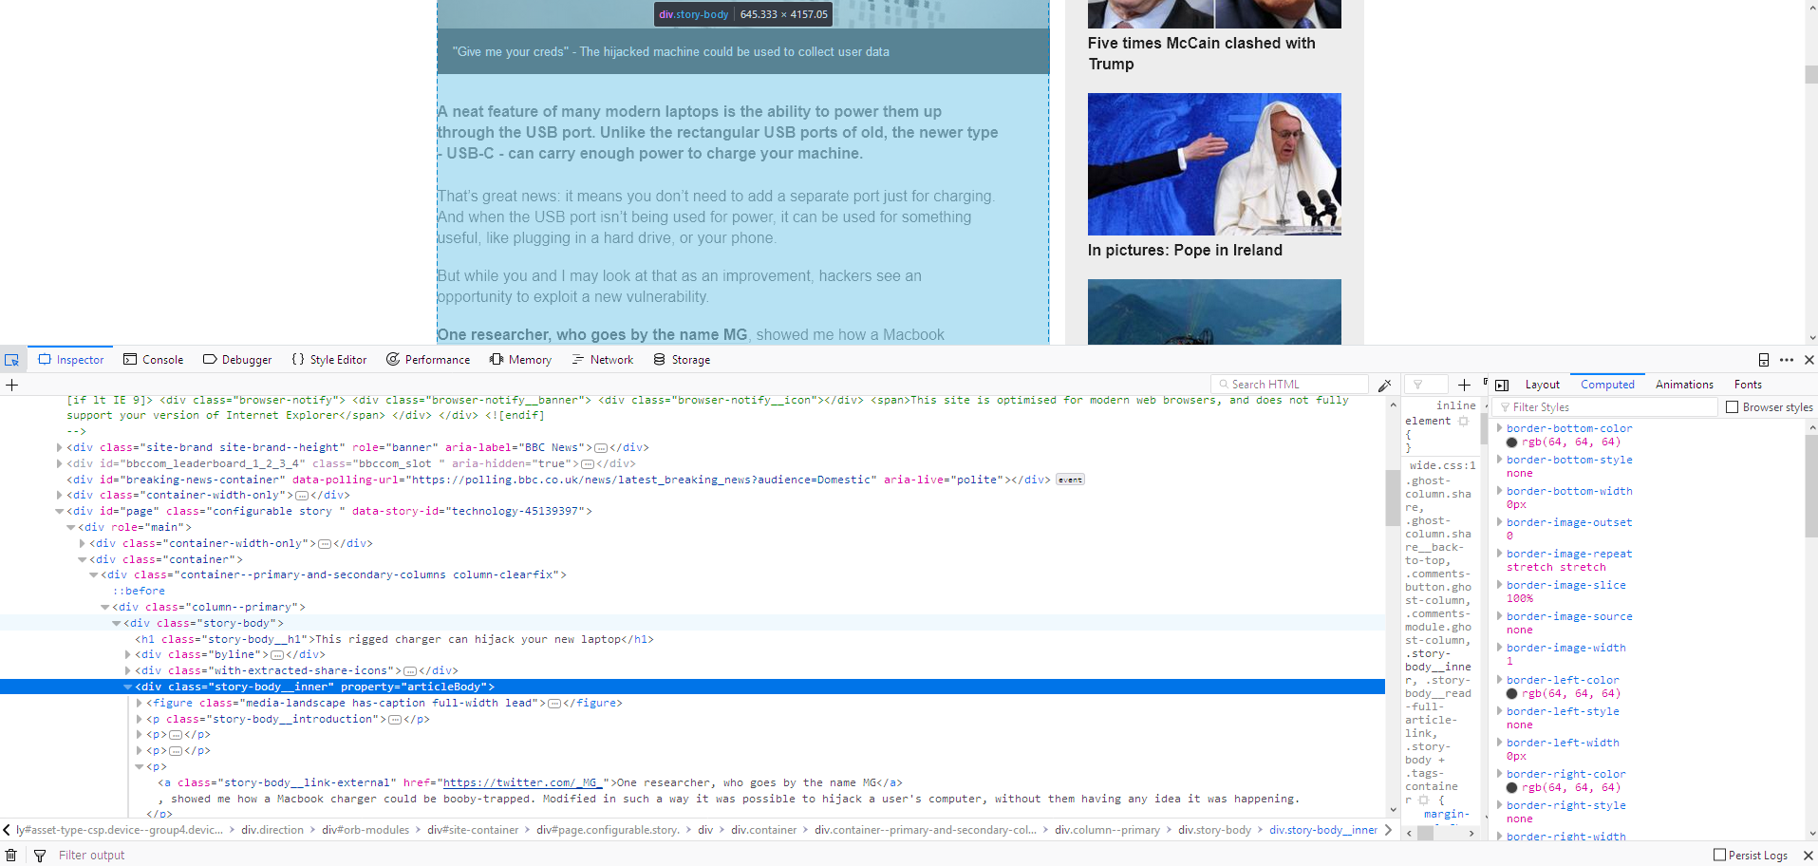Click the event badge on breaking-news-container
Screen dimensions: 1818x866
(1070, 480)
